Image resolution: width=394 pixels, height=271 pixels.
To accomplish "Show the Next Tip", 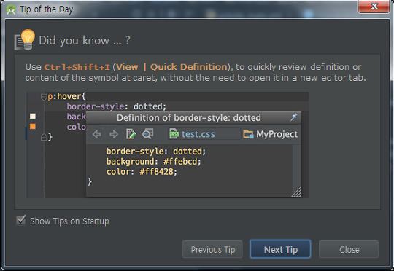I will [280, 249].
